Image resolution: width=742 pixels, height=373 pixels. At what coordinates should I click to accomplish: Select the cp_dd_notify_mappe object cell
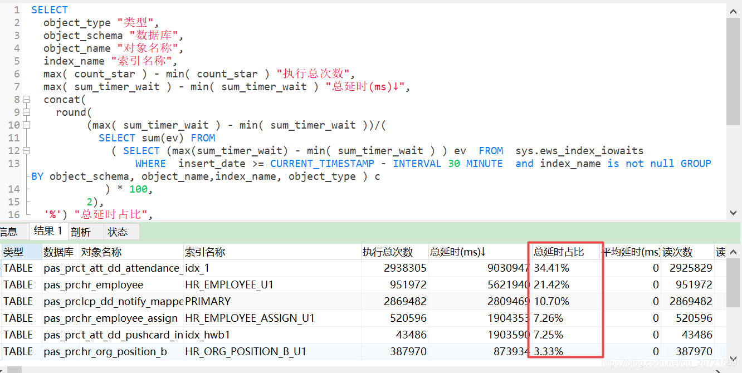(132, 302)
